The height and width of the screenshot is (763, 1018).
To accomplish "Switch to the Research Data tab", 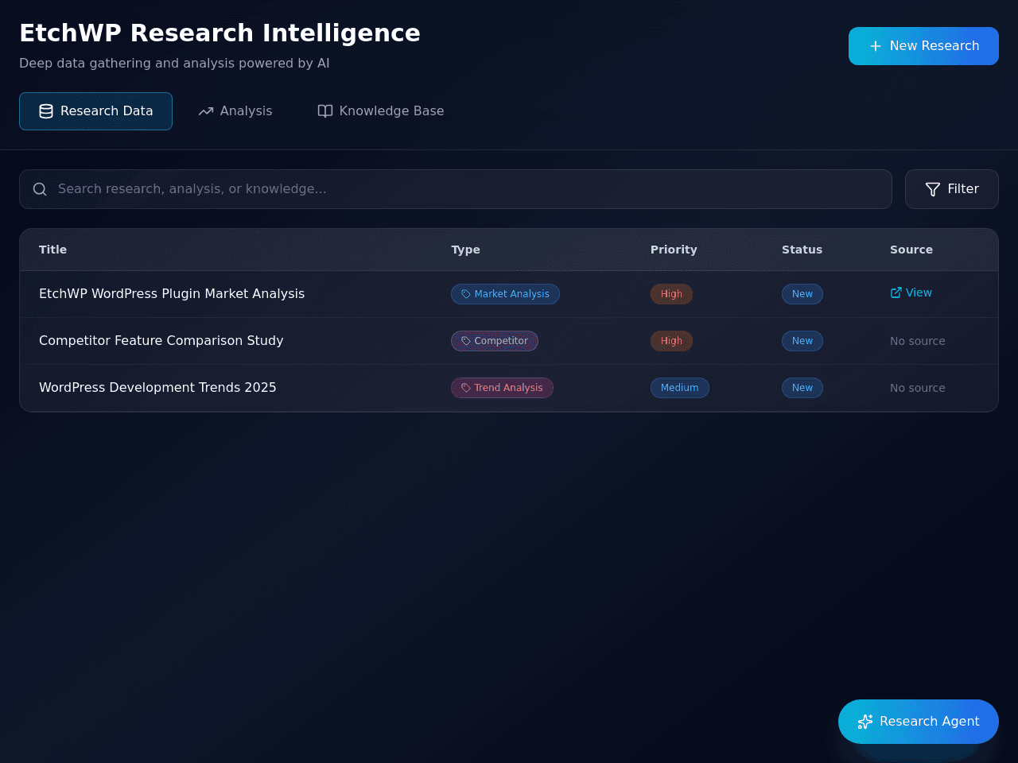I will (x=95, y=111).
